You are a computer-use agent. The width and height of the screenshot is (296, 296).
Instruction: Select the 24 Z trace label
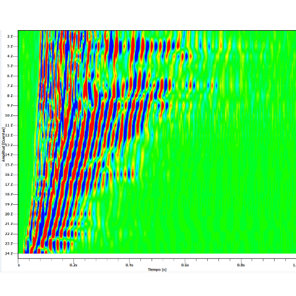(9, 253)
